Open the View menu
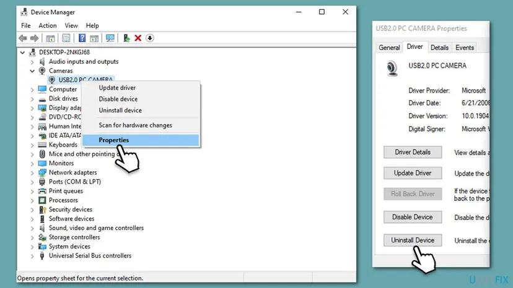Image resolution: width=513 pixels, height=288 pixels. (x=71, y=25)
